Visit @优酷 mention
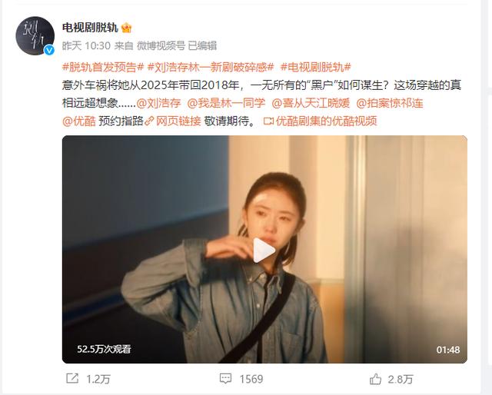Screen dimensions: 492x395 point(79,121)
